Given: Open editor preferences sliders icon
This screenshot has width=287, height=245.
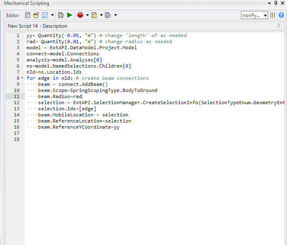Looking at the screenshot, I should point(272,15).
